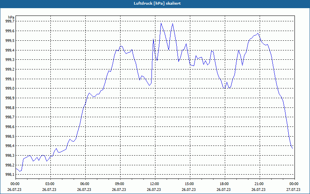Select the 998,9 y-axis label
Viewport: 310px width, 194px height.
click(x=10, y=98)
